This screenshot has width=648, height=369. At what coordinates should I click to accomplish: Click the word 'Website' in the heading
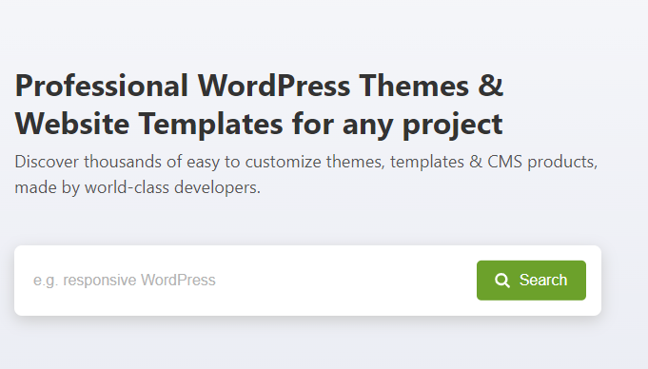pos(72,124)
